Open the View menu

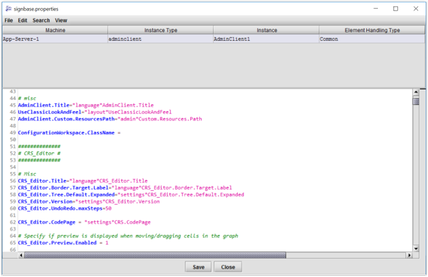61,20
